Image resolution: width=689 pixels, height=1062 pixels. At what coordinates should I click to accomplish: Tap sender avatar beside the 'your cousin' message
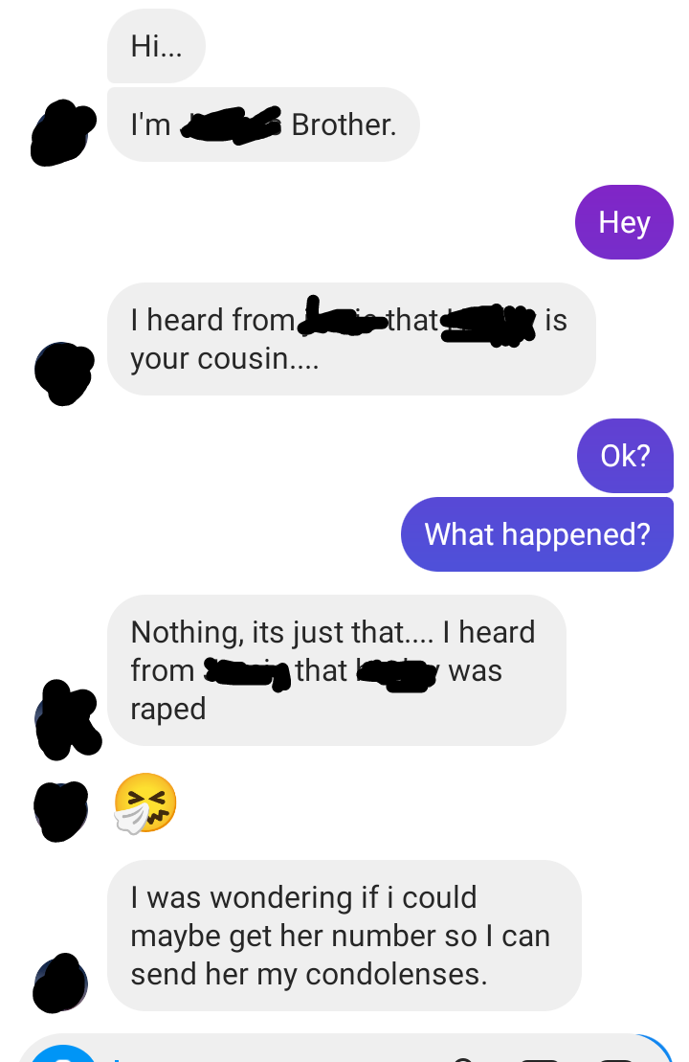coord(63,373)
